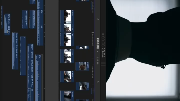The width and height of the screenshot is (180, 101).
Task: Select the C0017 video clip
Action: (67, 56)
